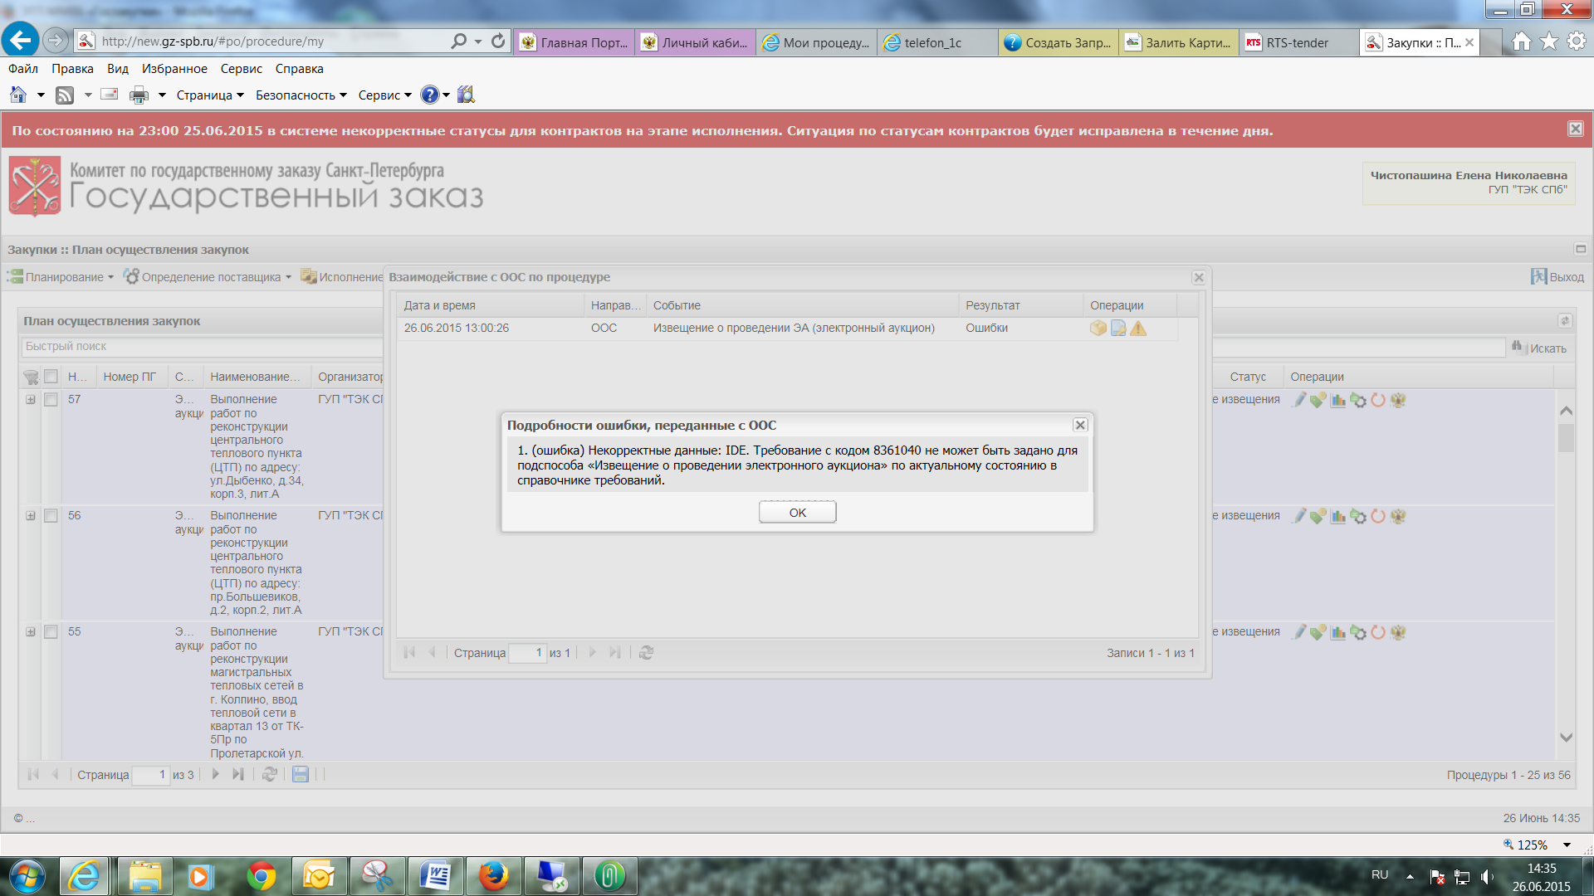
Task: Click the orange refresh-arrow icon for procedure 55
Action: (x=1378, y=632)
